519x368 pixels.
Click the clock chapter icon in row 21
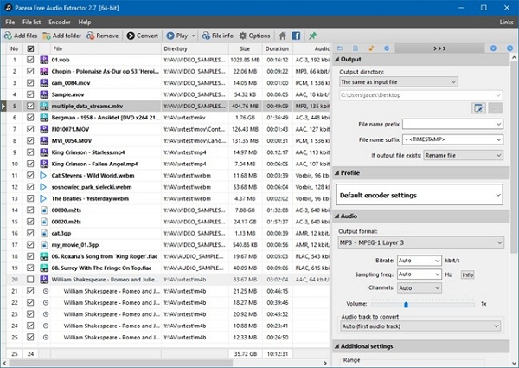(x=46, y=291)
